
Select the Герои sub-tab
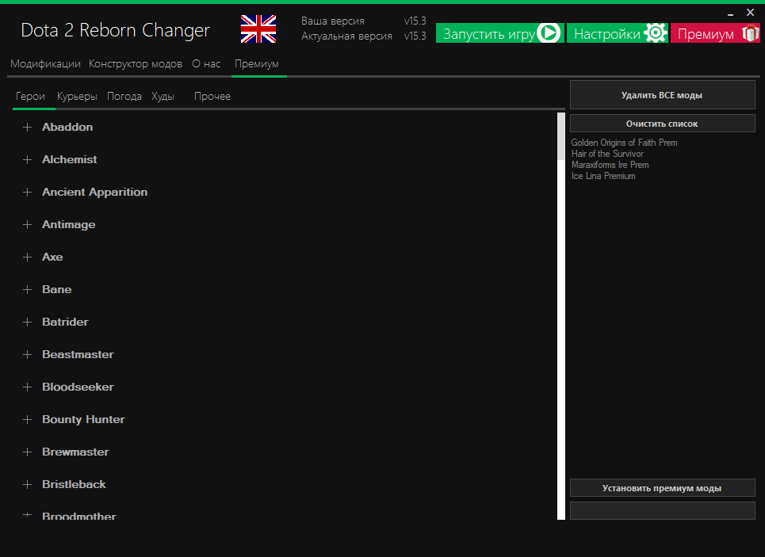(x=30, y=96)
